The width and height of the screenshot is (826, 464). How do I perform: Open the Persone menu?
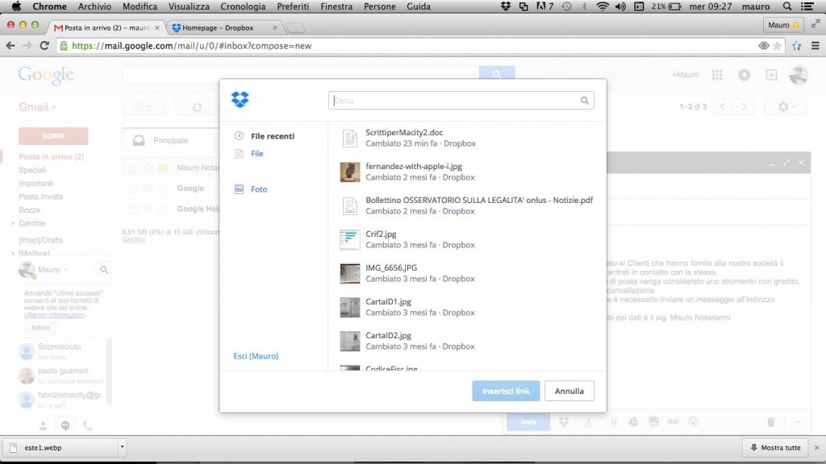pyautogui.click(x=379, y=6)
